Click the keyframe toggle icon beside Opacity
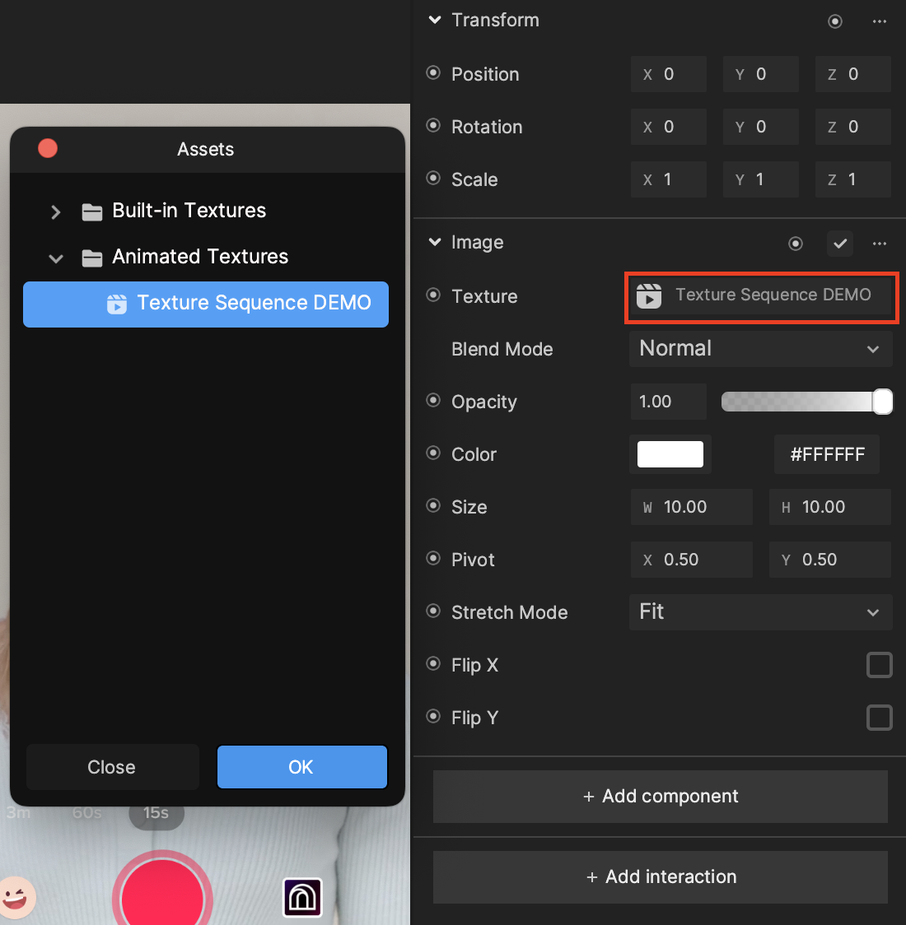Viewport: 906px width, 925px height. click(x=433, y=401)
